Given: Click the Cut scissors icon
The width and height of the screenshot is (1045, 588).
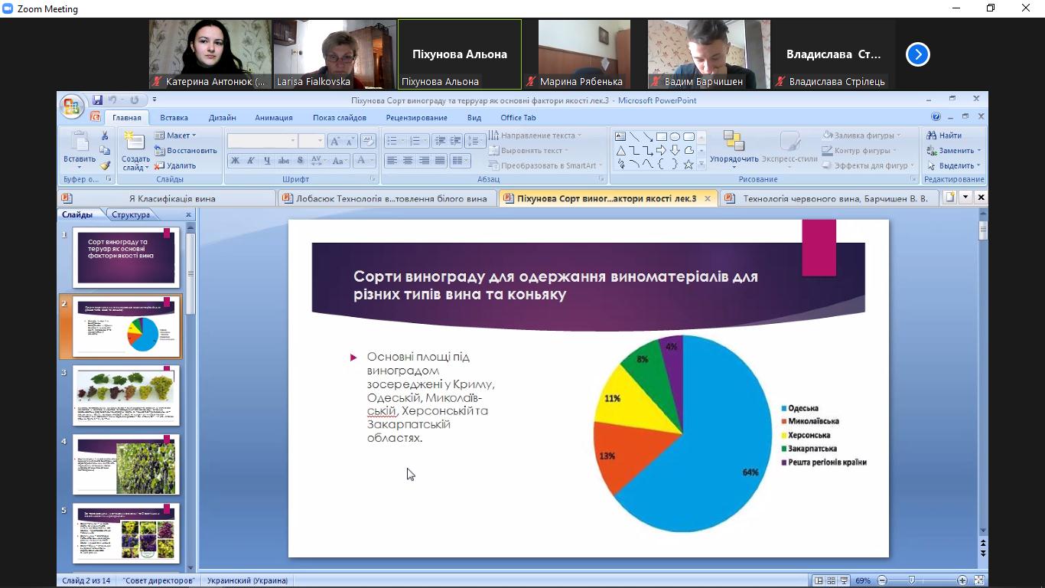Looking at the screenshot, I should tap(105, 136).
